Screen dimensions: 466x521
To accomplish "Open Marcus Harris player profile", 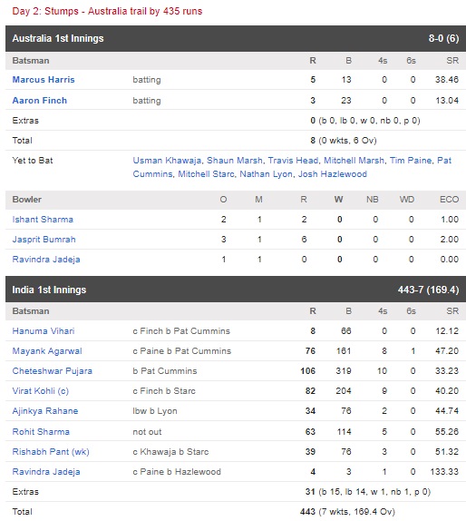I will [44, 80].
